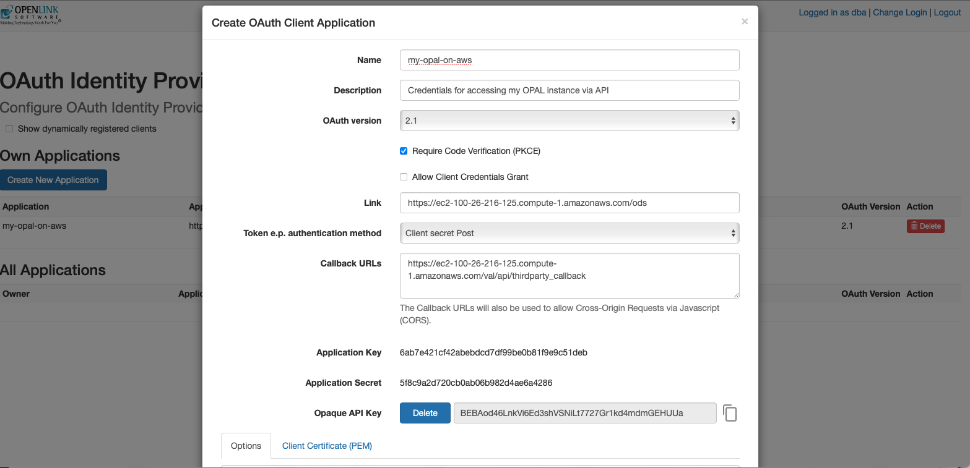Click into the Link URL field
This screenshot has height=468, width=970.
click(x=569, y=203)
